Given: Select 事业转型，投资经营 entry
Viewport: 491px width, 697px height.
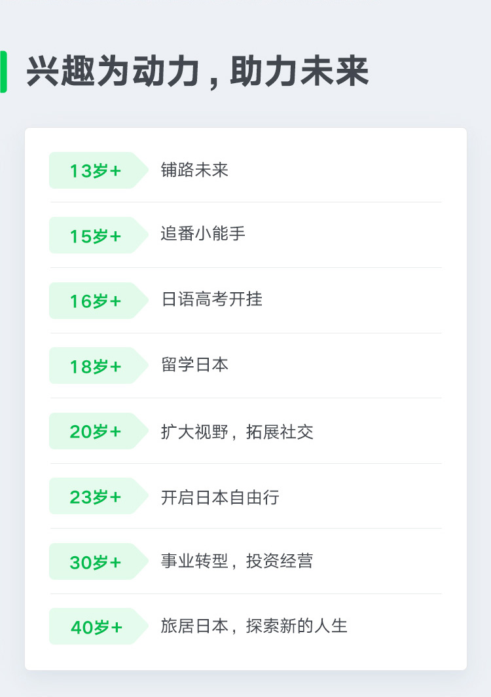Looking at the screenshot, I should tap(237, 561).
